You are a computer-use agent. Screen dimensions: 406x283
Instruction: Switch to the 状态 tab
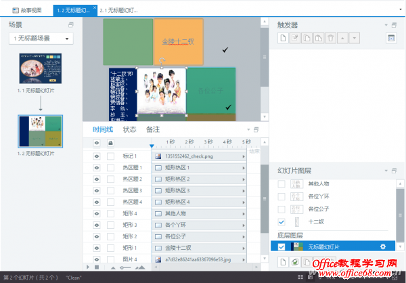pos(129,129)
